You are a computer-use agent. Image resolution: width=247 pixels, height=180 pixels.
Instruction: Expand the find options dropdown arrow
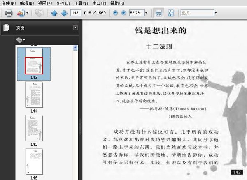[x=216, y=13]
